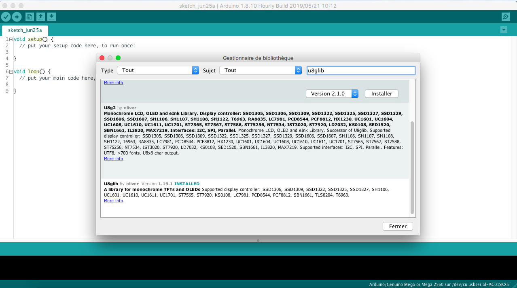Select the U8g2 library title
This screenshot has height=288, width=517.
[x=110, y=108]
